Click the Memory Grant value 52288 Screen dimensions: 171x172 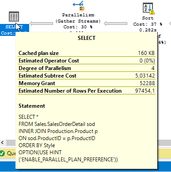[x=147, y=83]
